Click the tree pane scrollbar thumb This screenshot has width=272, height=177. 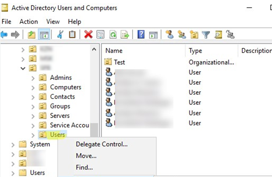[94, 130]
